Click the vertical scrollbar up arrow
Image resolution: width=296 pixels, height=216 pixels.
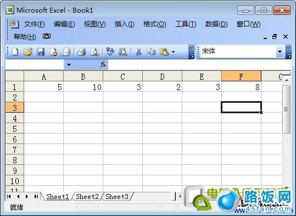(287, 80)
